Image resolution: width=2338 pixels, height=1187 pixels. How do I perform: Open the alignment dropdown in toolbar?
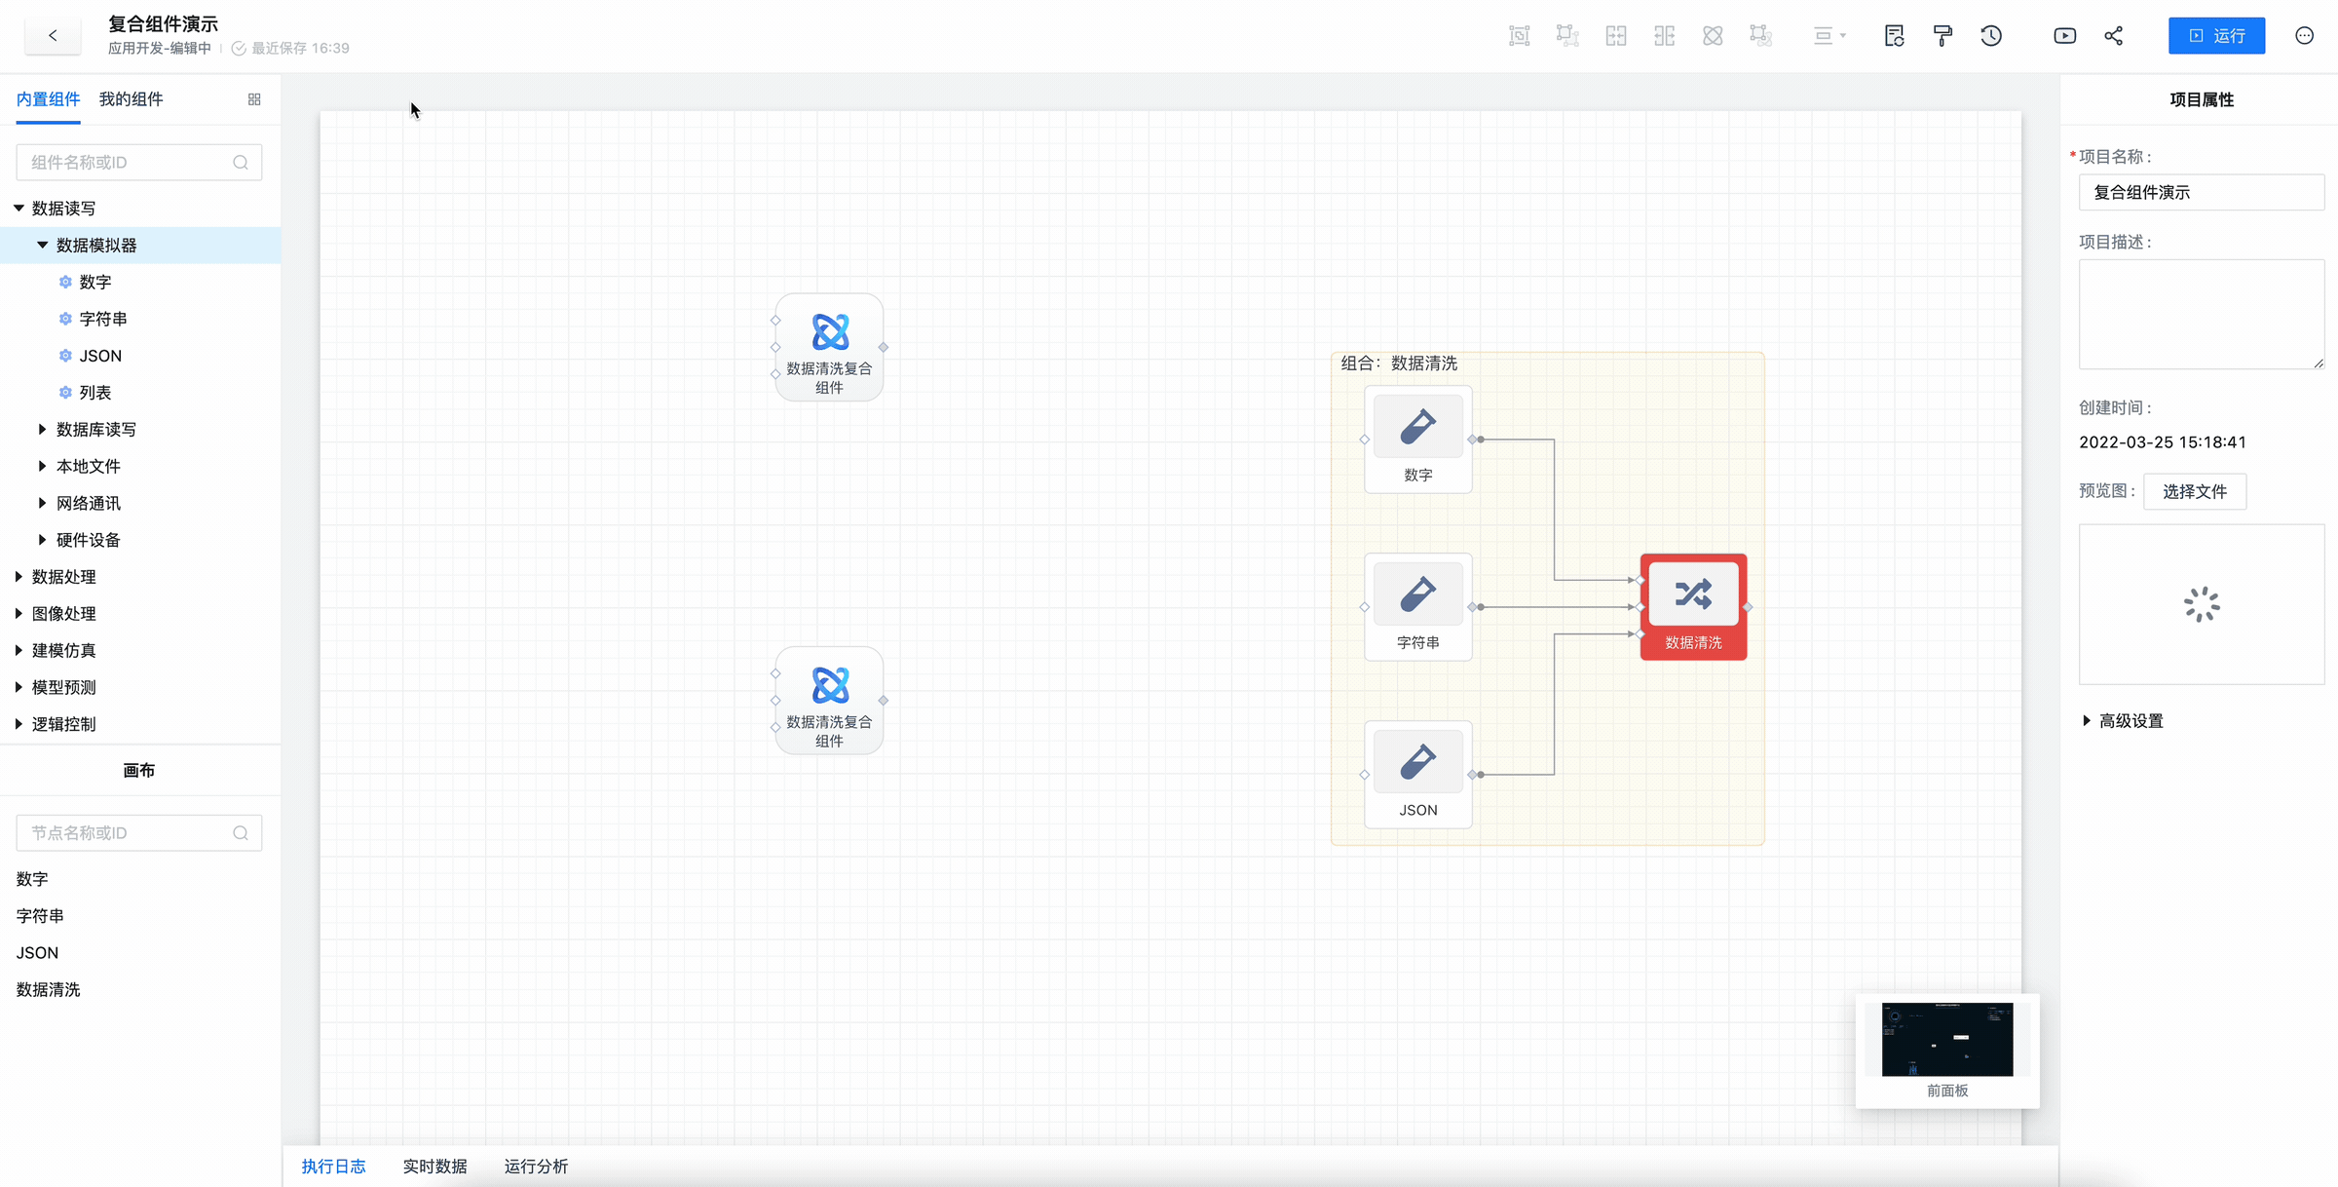click(x=1829, y=36)
